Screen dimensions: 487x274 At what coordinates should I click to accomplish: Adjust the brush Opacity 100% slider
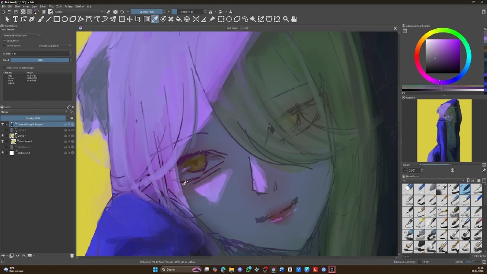click(x=146, y=12)
